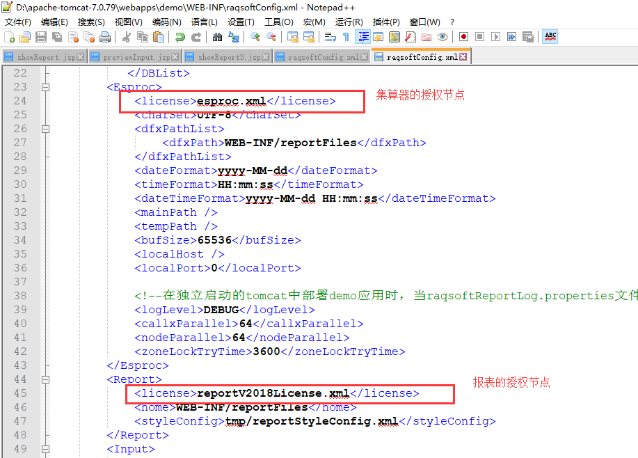Place cursor on reportV2018License.xml text
The height and width of the screenshot is (458, 638).
[x=273, y=393]
